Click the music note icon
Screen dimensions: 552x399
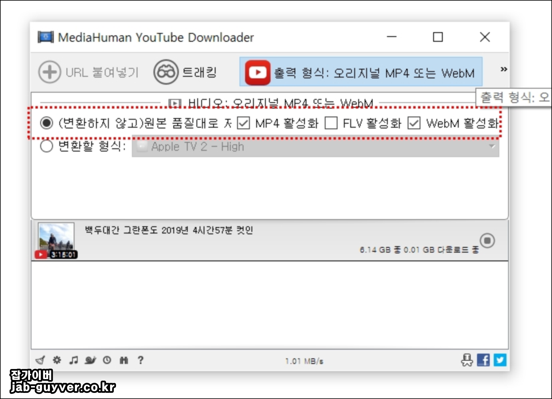click(x=74, y=360)
